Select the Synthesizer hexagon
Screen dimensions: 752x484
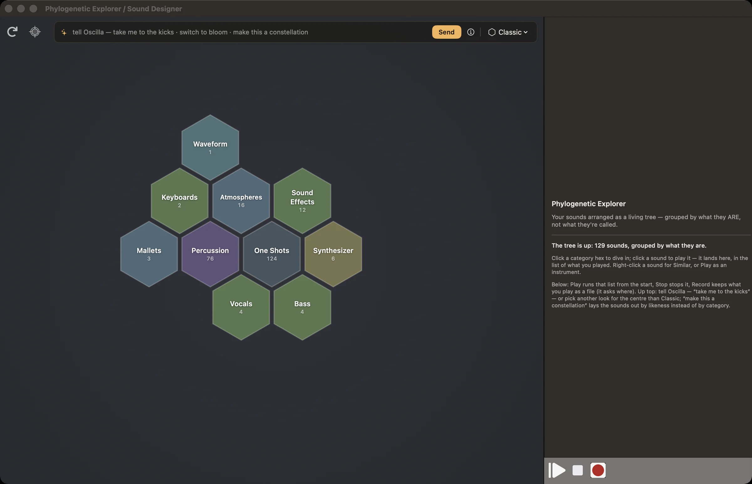click(x=333, y=254)
